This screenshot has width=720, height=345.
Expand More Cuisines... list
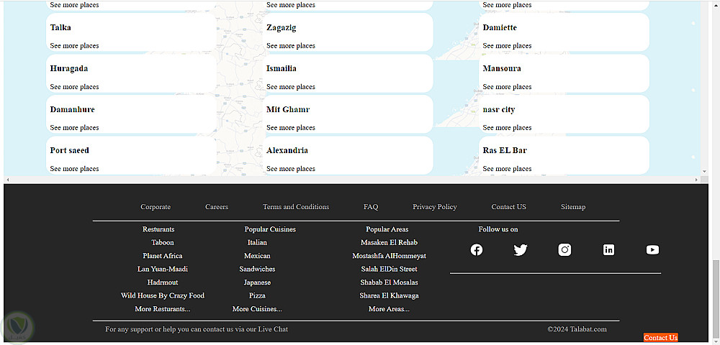[x=257, y=309]
